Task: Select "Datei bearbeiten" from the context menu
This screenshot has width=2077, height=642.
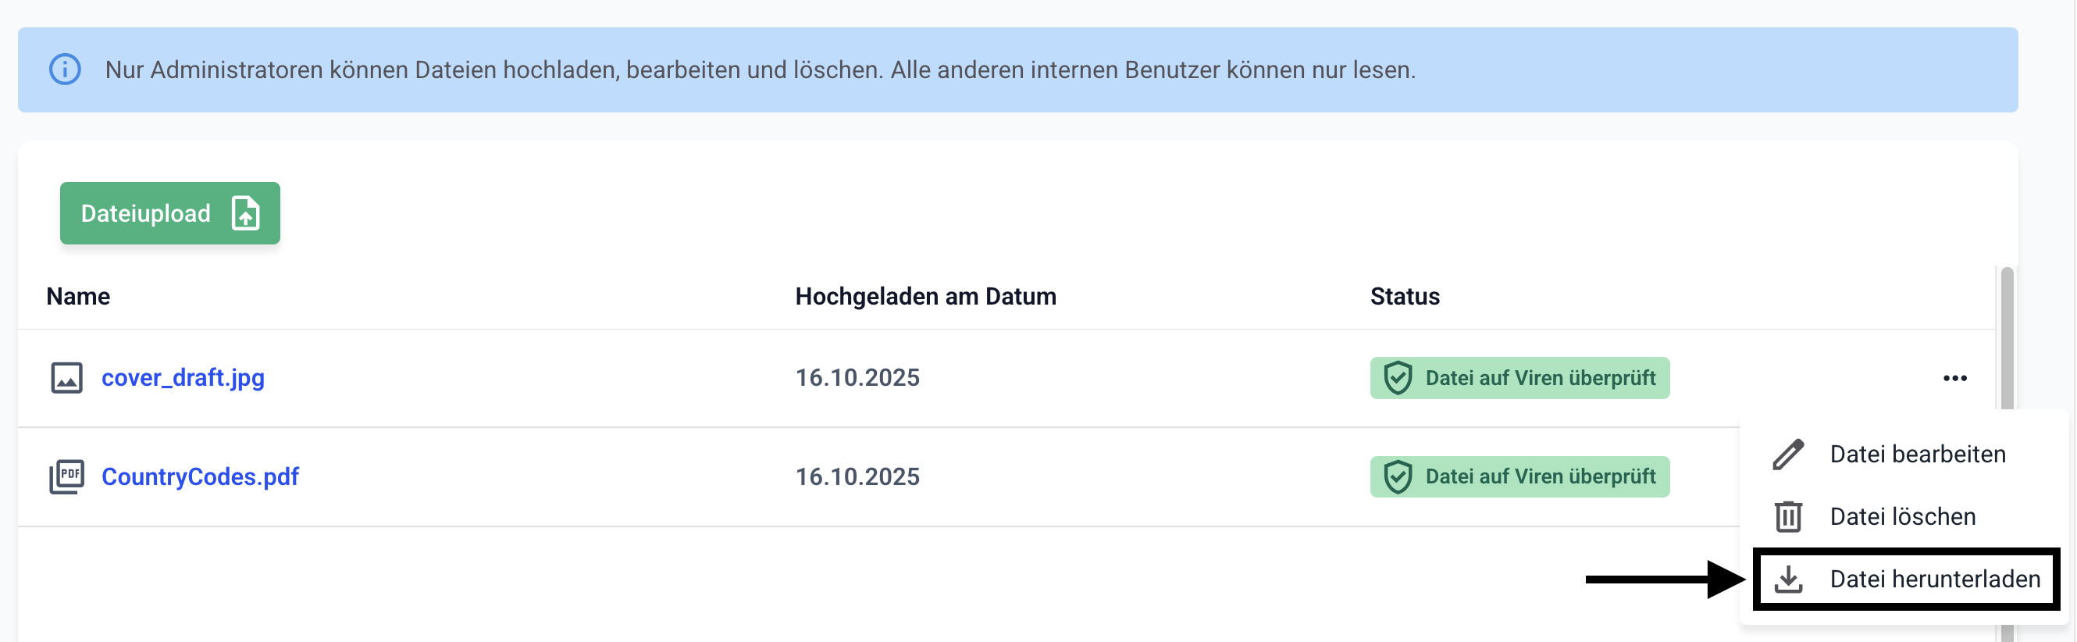Action: coord(1917,454)
